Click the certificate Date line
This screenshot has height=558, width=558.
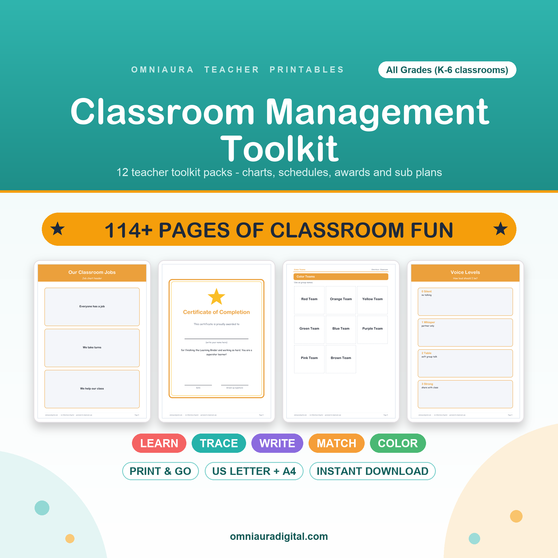tap(198, 385)
